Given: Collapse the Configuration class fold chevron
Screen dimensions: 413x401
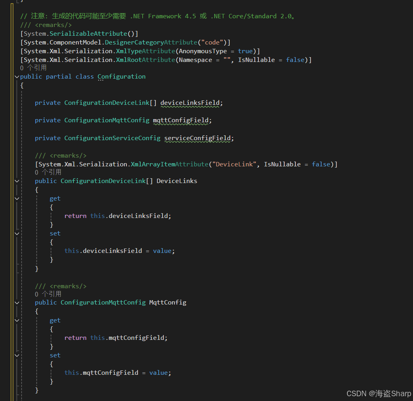Looking at the screenshot, I should point(17,77).
